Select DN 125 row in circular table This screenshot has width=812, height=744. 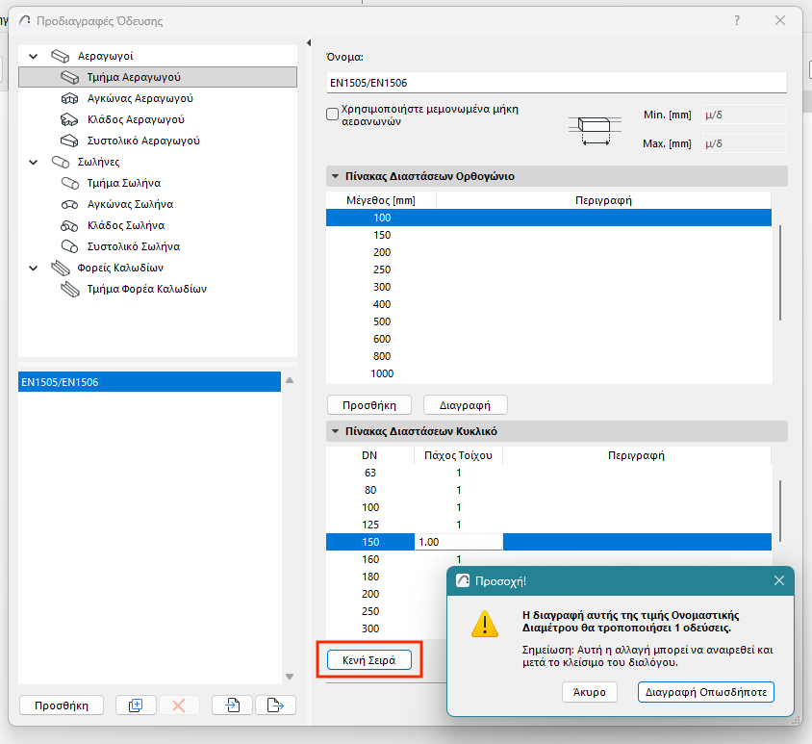[549, 525]
